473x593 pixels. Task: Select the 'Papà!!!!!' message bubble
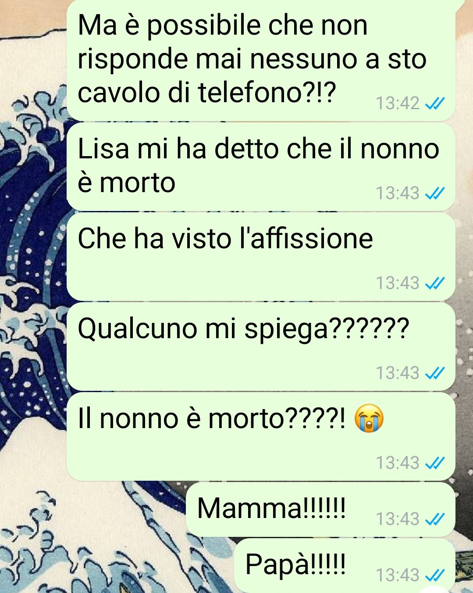pyautogui.click(x=345, y=566)
